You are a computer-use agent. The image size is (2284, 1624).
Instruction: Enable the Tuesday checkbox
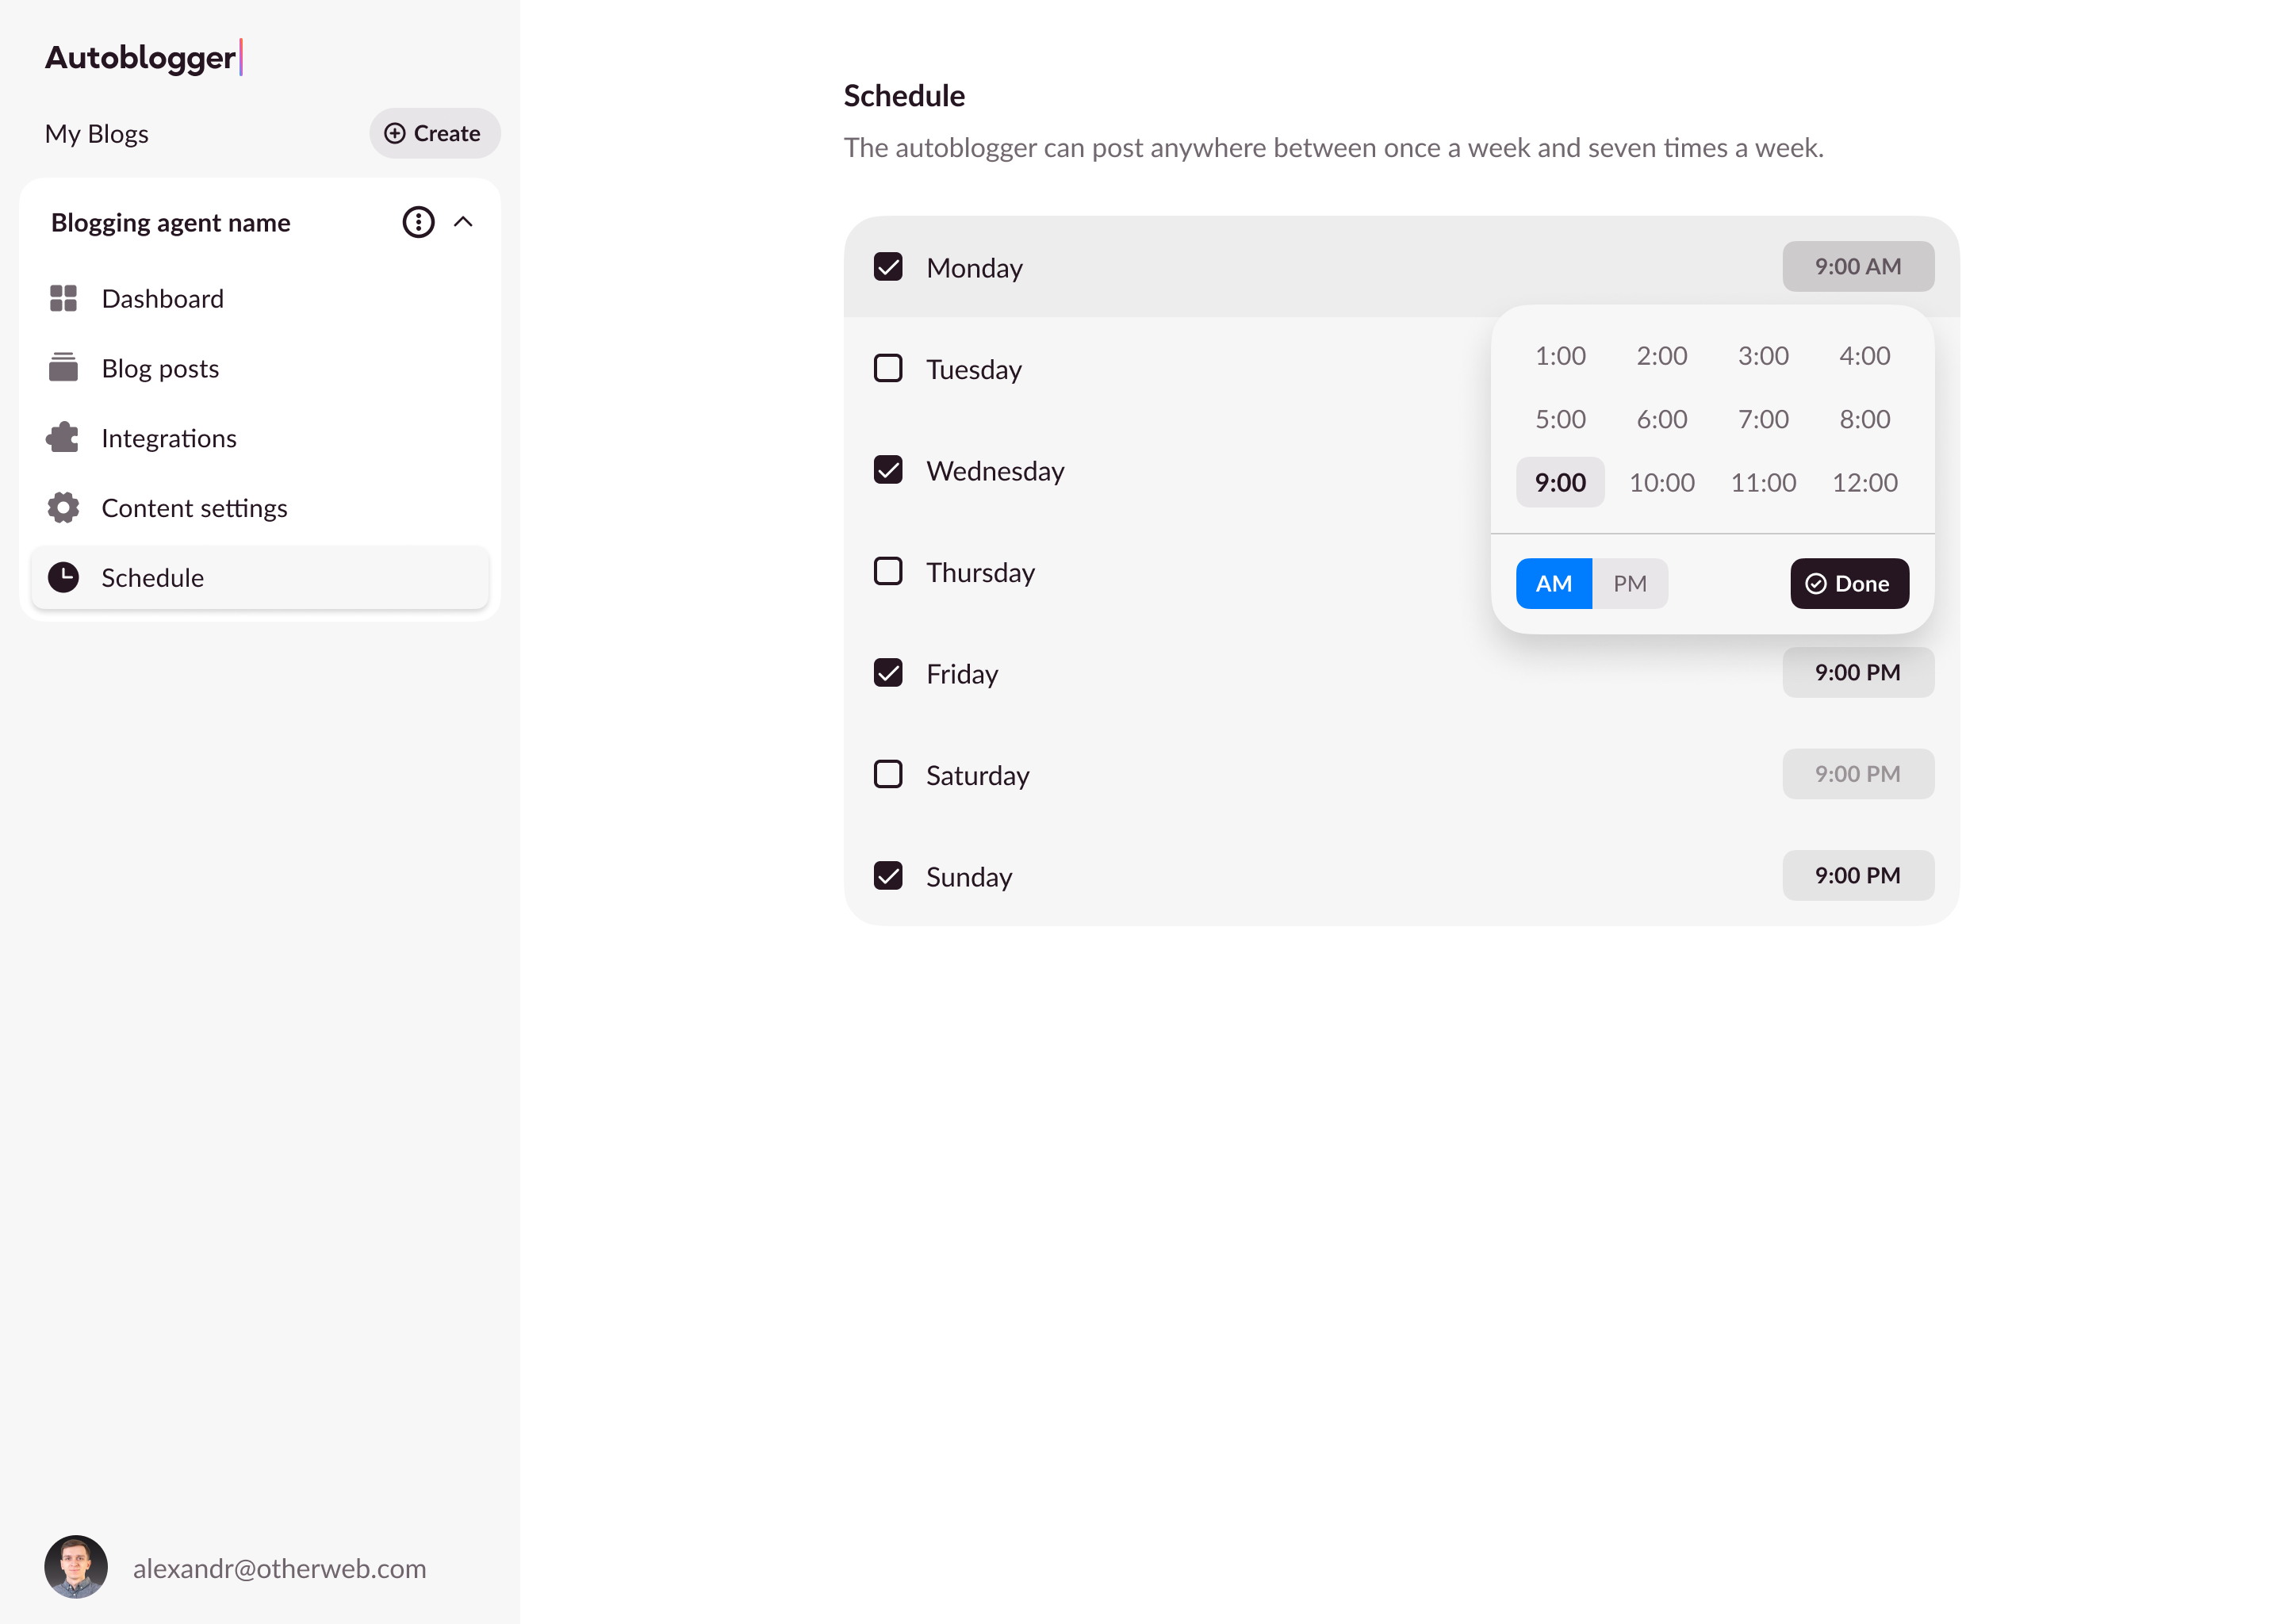[887, 368]
